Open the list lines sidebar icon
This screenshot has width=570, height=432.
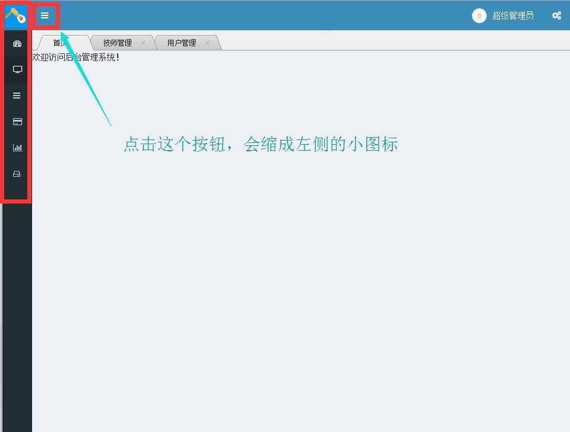point(17,96)
